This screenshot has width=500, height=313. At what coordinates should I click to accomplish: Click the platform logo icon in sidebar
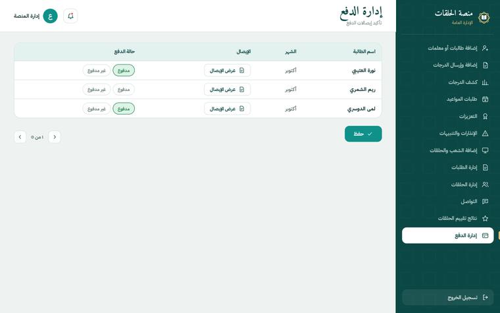click(484, 18)
